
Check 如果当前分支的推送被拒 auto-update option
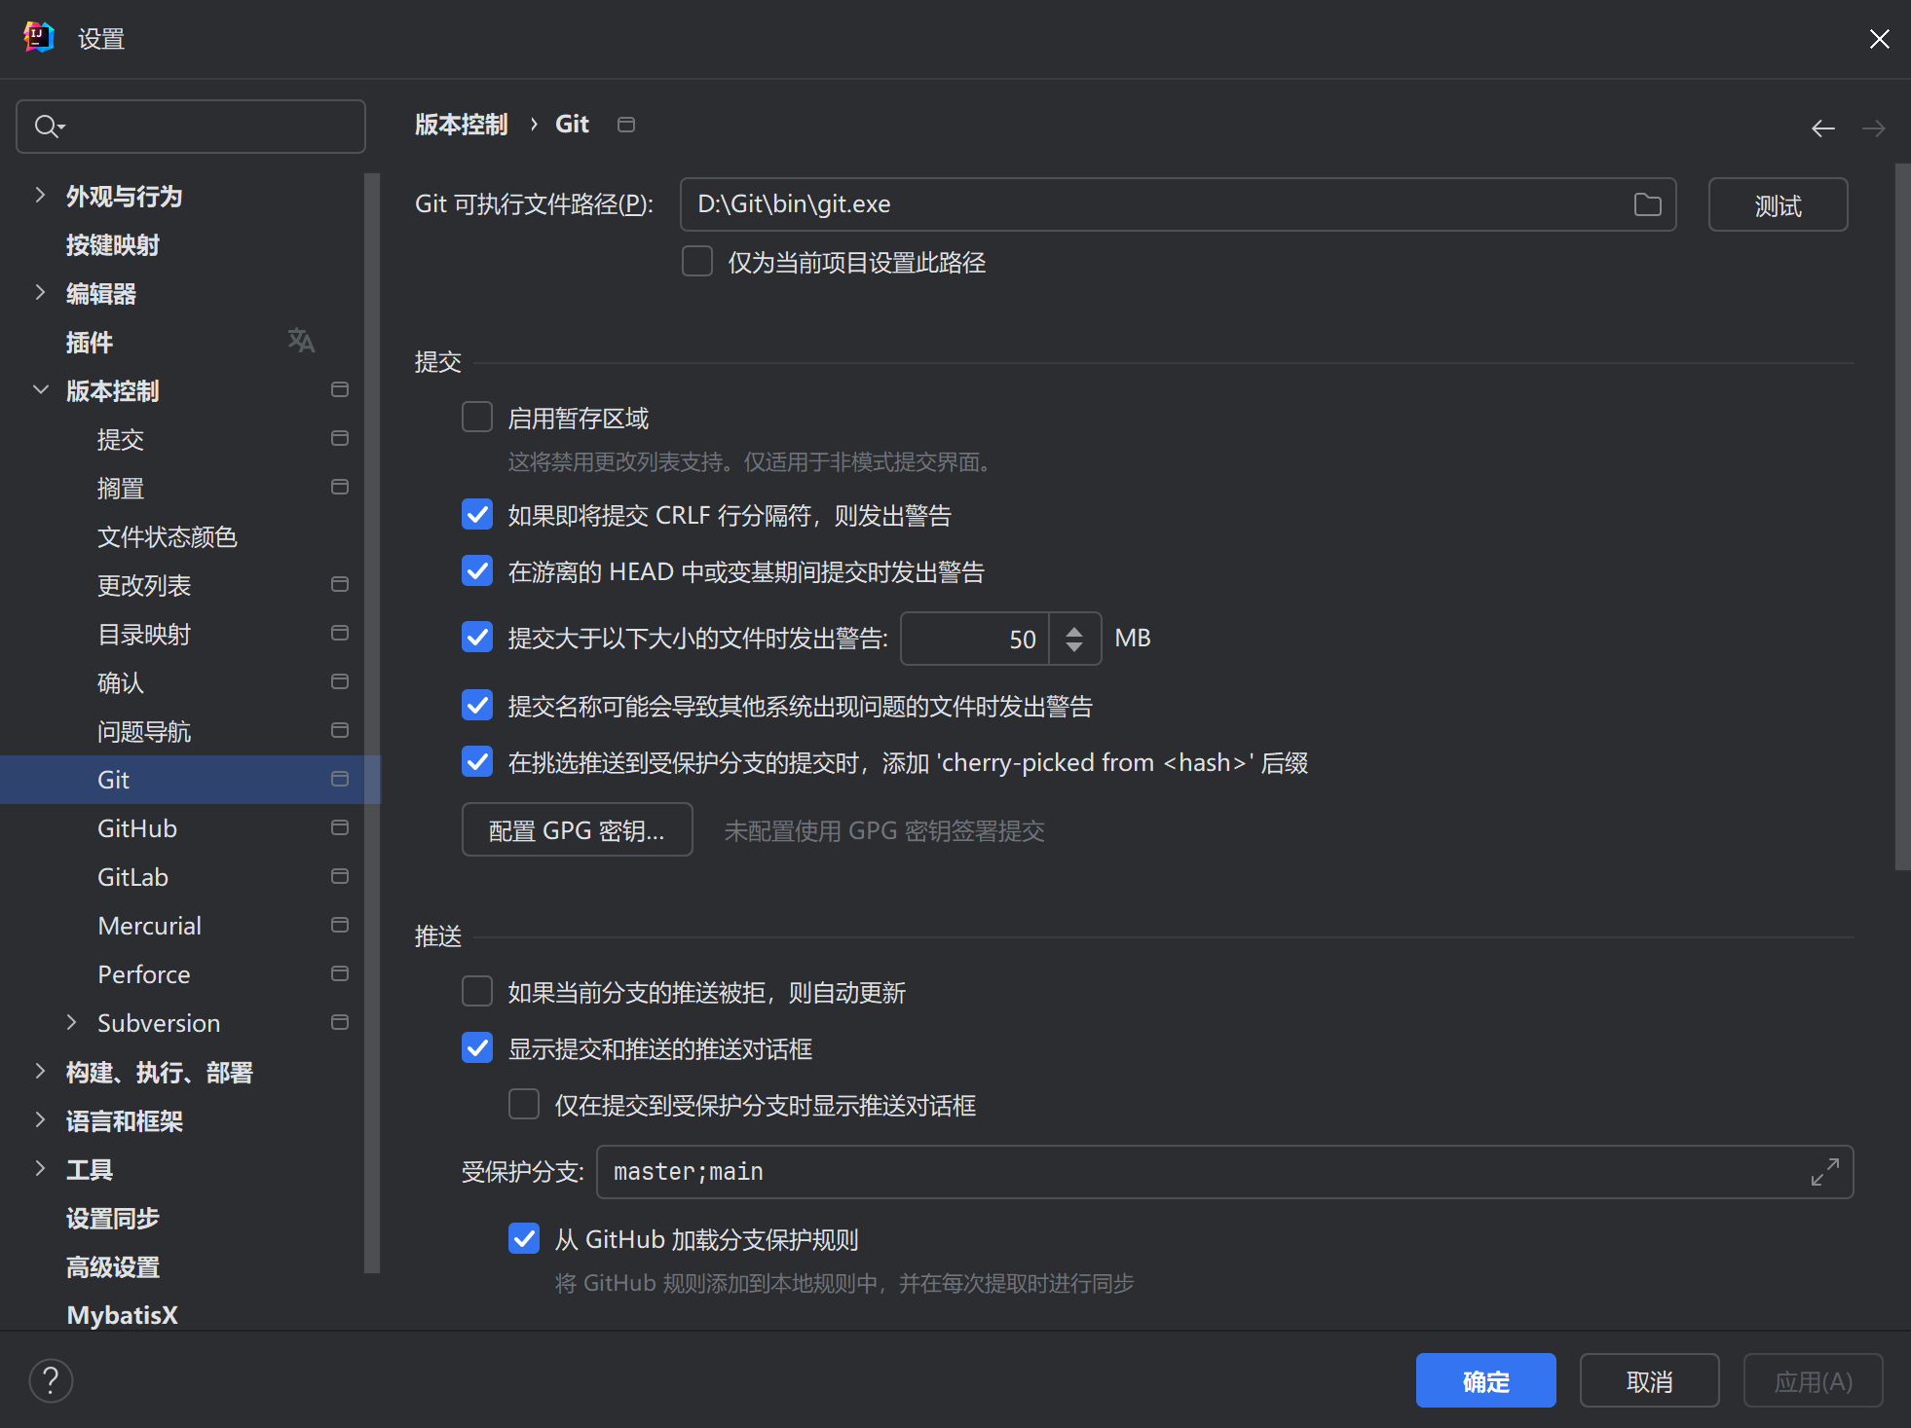click(477, 992)
